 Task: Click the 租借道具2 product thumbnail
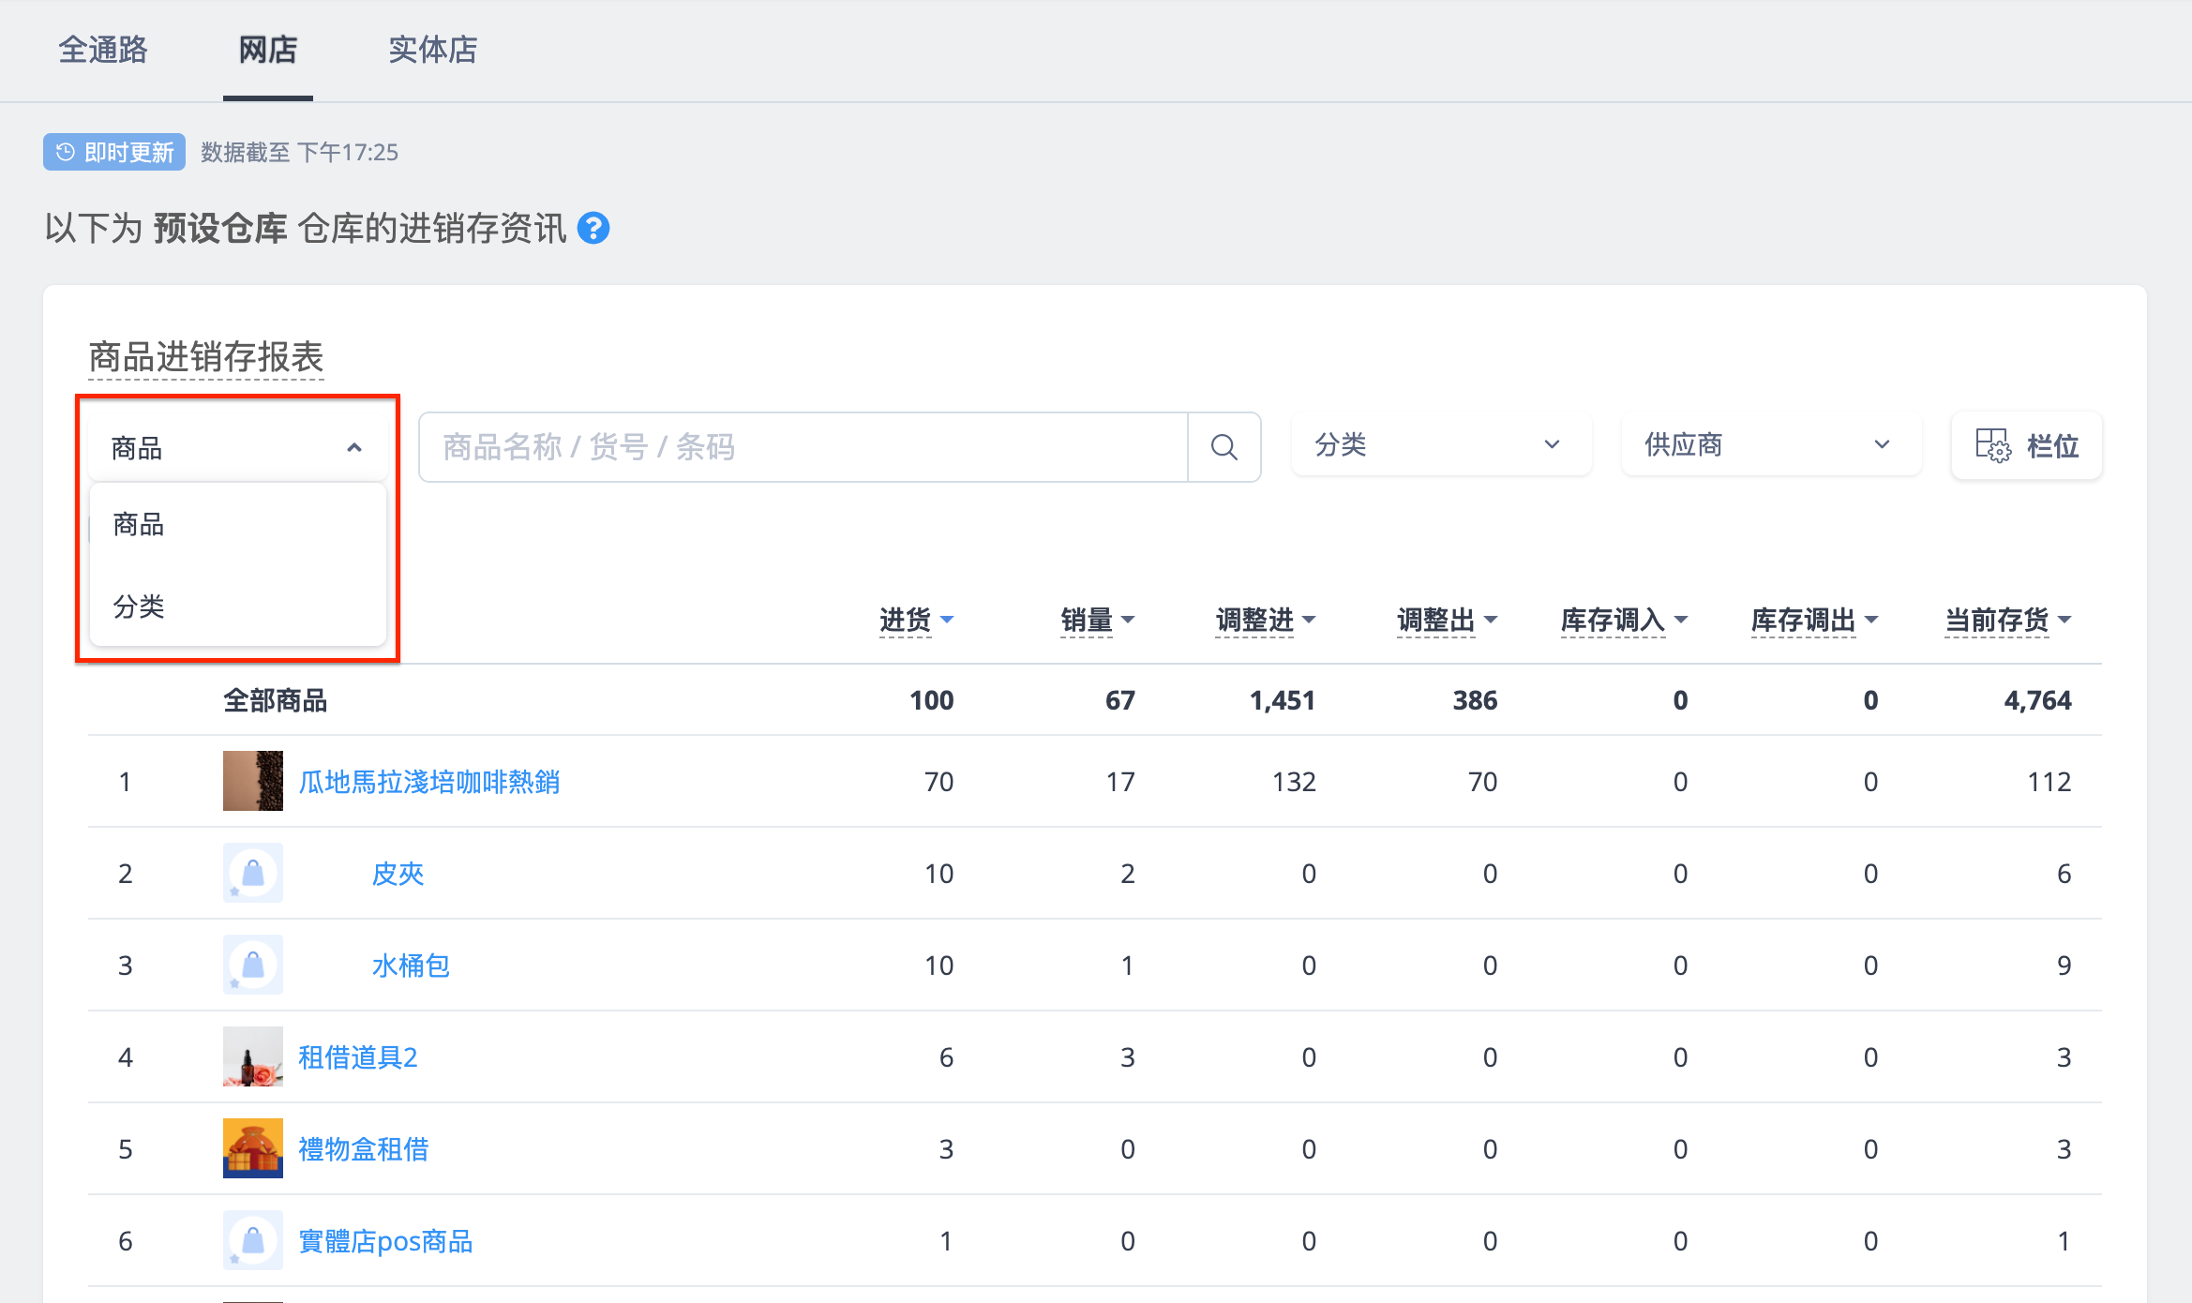pos(253,1056)
